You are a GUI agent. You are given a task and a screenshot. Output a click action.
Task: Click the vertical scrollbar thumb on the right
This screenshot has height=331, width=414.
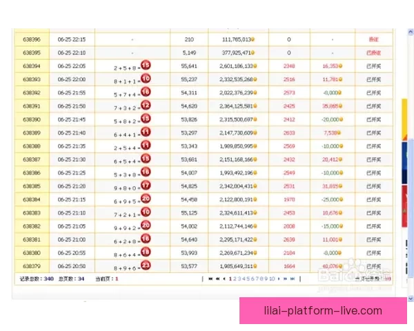click(411, 208)
